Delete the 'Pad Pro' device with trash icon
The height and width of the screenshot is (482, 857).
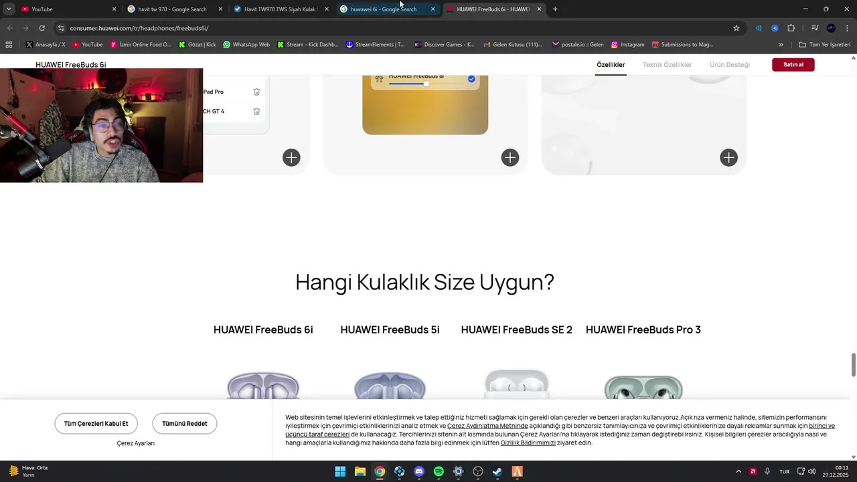[256, 92]
